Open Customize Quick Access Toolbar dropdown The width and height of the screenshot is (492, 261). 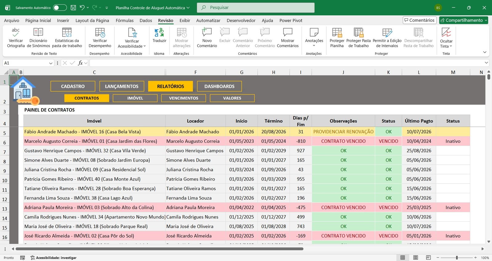pos(107,8)
